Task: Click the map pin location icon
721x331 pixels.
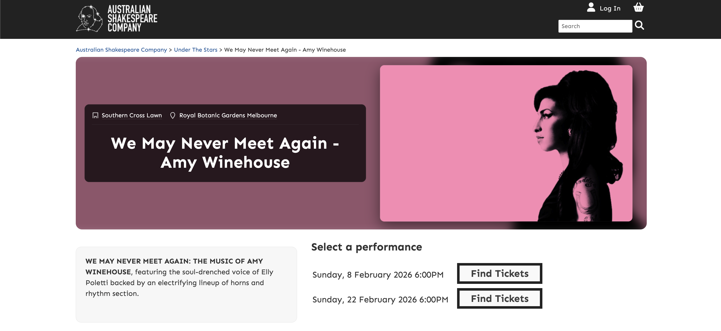Action: click(x=173, y=116)
